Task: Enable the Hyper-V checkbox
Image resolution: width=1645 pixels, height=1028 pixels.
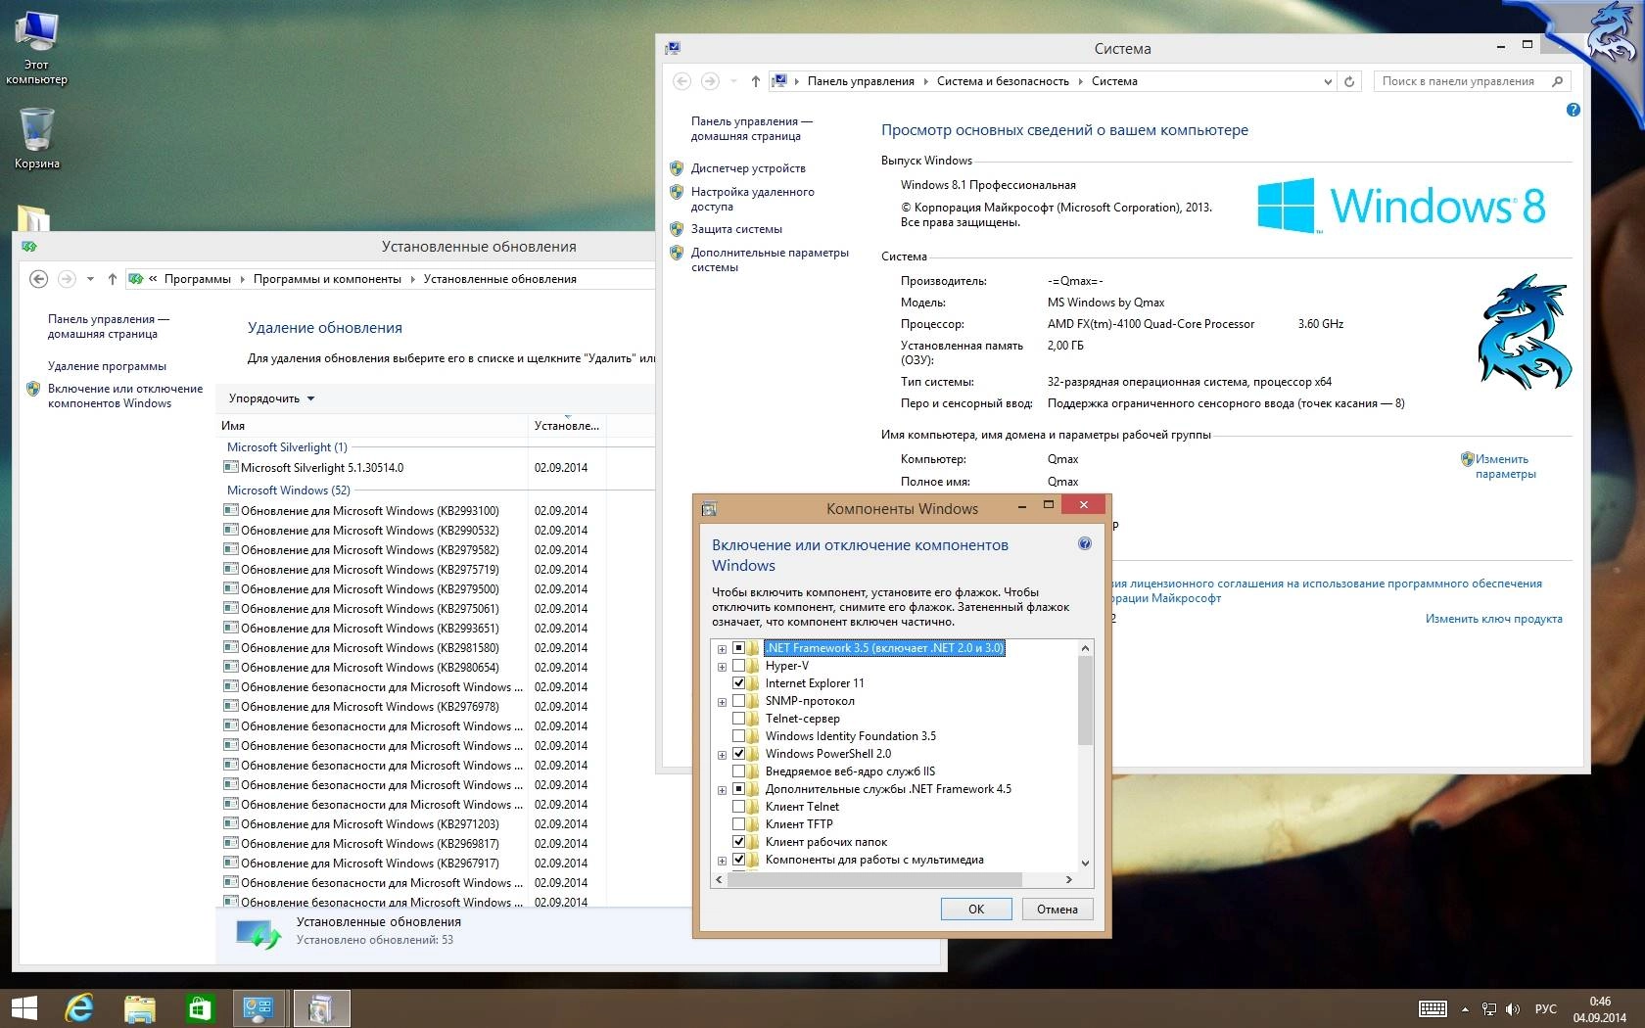Action: coord(739,666)
